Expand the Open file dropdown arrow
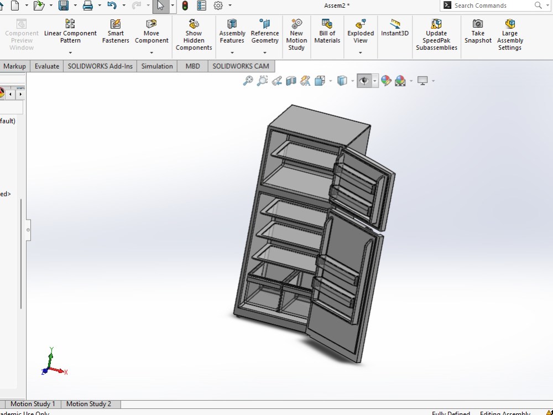The image size is (553, 415). (x=51, y=6)
